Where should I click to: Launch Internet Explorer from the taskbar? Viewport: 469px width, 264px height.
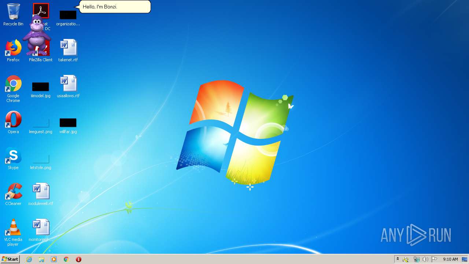pyautogui.click(x=29, y=259)
